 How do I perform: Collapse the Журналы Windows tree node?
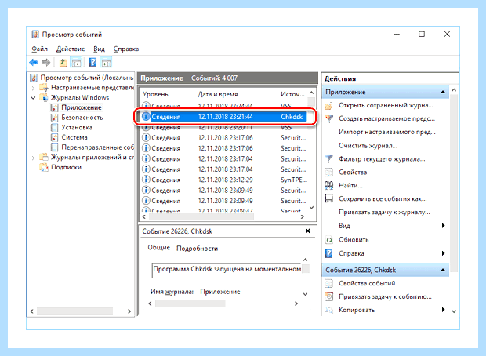point(33,98)
